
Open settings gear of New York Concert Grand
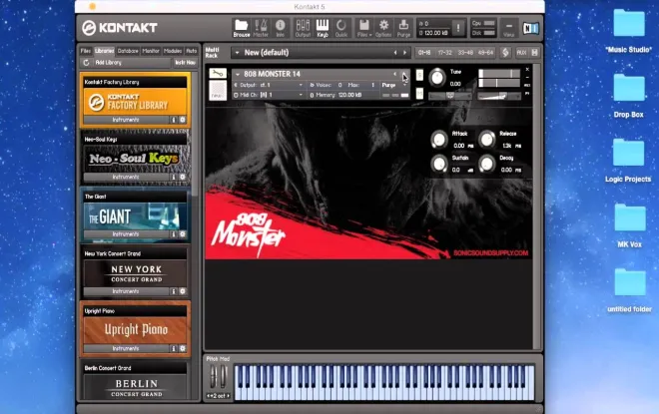(183, 291)
